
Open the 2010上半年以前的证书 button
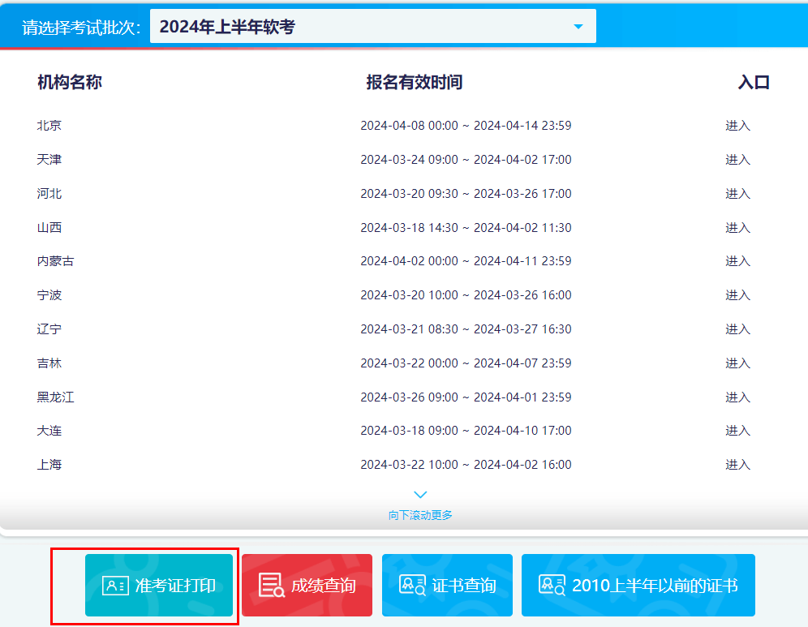coord(638,586)
